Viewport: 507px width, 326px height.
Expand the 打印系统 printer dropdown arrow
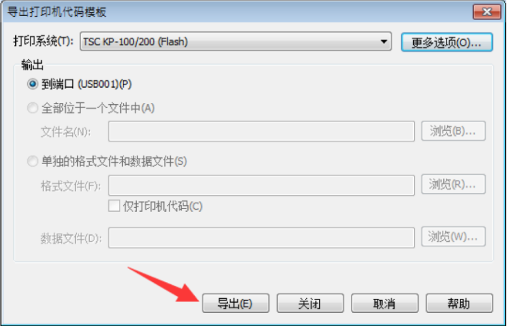tap(383, 42)
